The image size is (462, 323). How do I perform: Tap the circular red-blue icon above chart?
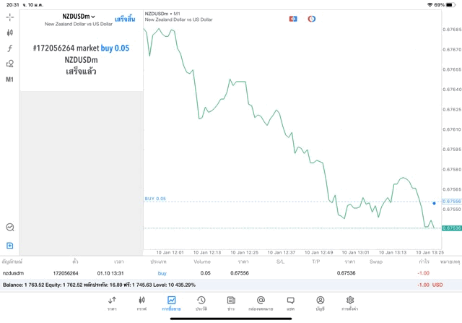pos(312,19)
